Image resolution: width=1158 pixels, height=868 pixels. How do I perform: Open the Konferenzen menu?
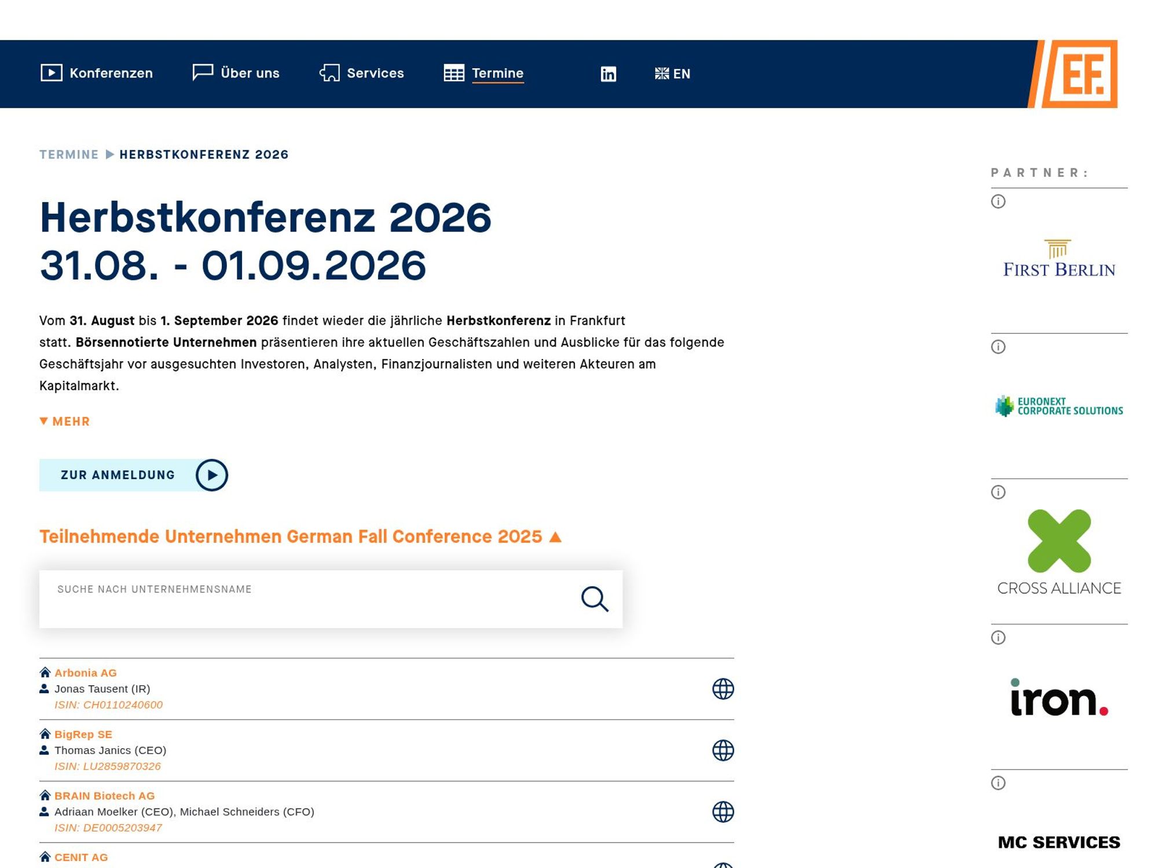111,73
